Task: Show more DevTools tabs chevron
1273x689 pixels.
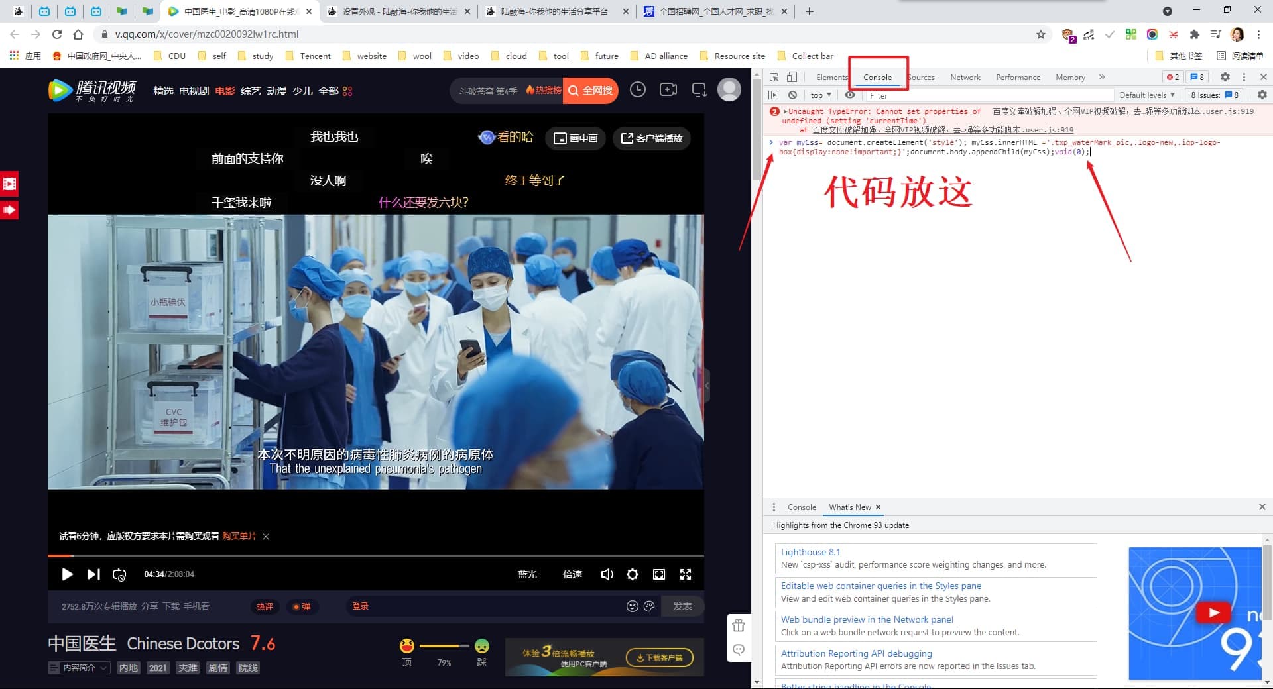Action: click(x=1102, y=77)
